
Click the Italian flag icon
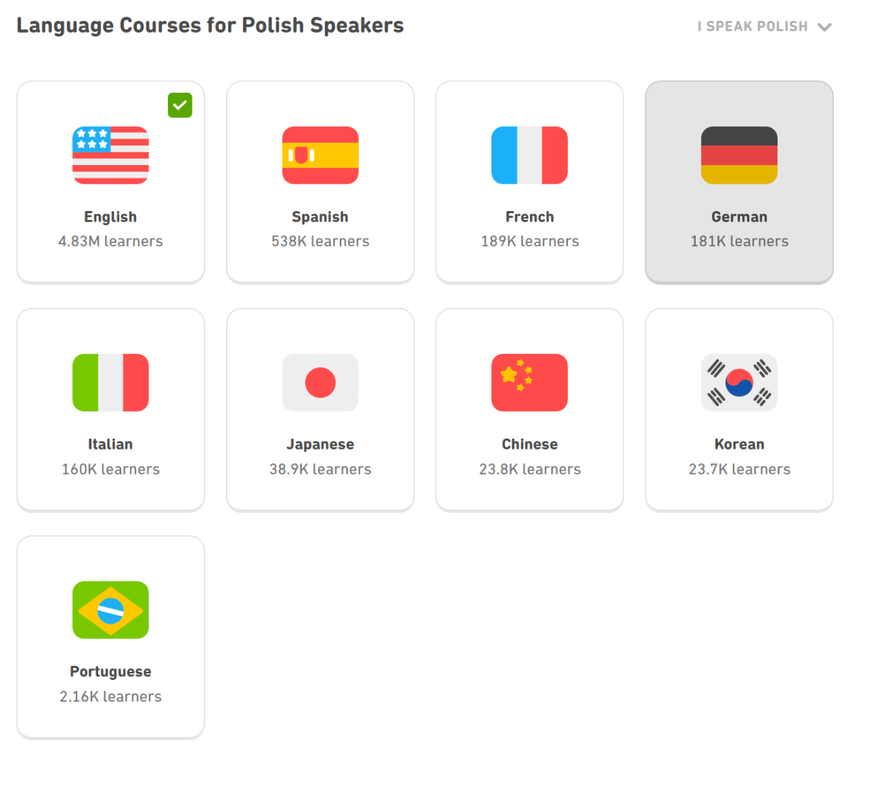pyautogui.click(x=110, y=383)
